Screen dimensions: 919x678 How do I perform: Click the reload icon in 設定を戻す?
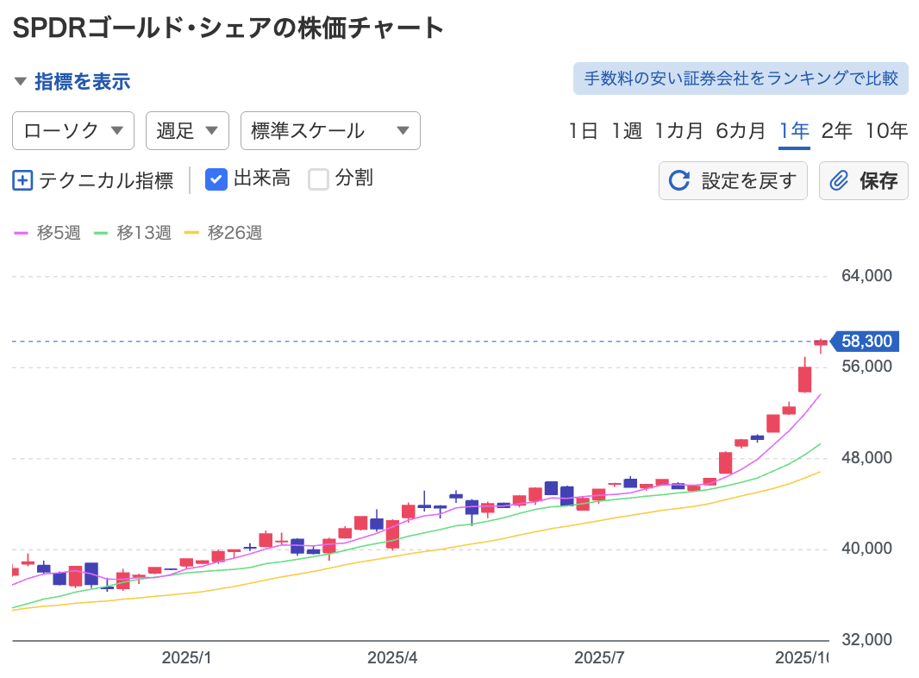pos(679,180)
